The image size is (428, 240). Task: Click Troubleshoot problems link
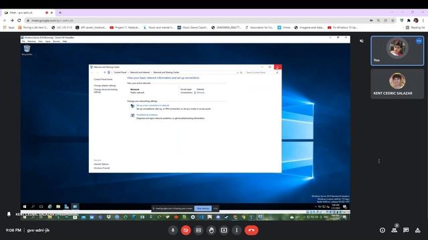coord(147,115)
